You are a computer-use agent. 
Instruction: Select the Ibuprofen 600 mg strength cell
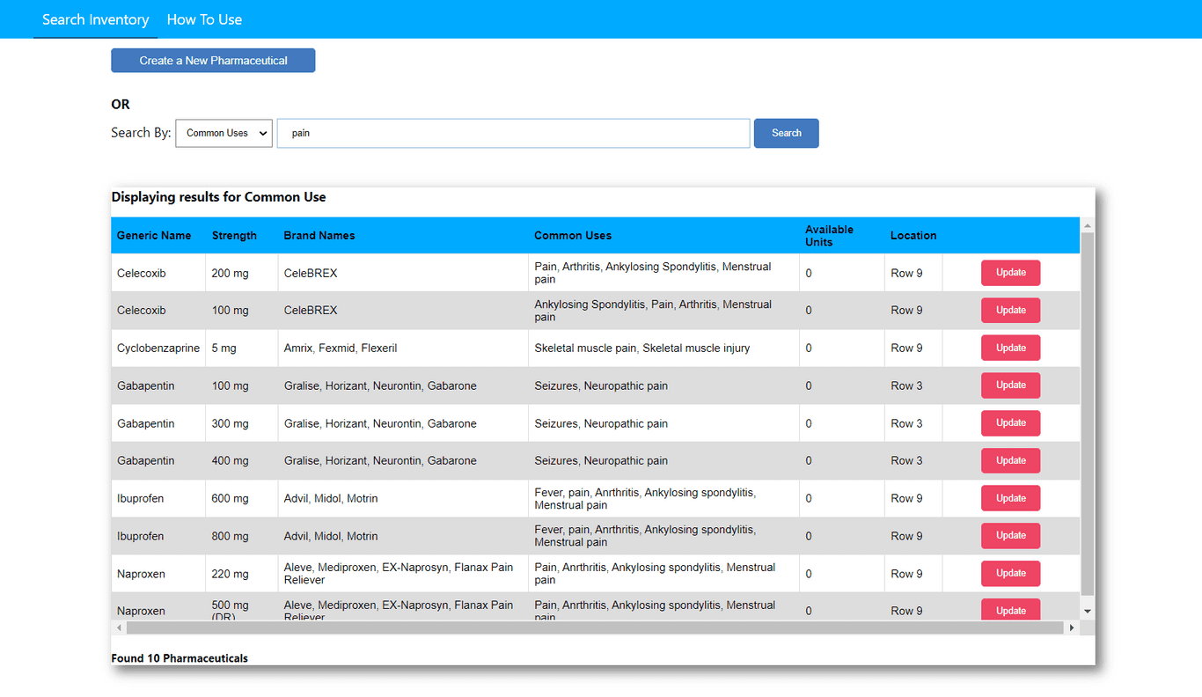[x=242, y=499]
